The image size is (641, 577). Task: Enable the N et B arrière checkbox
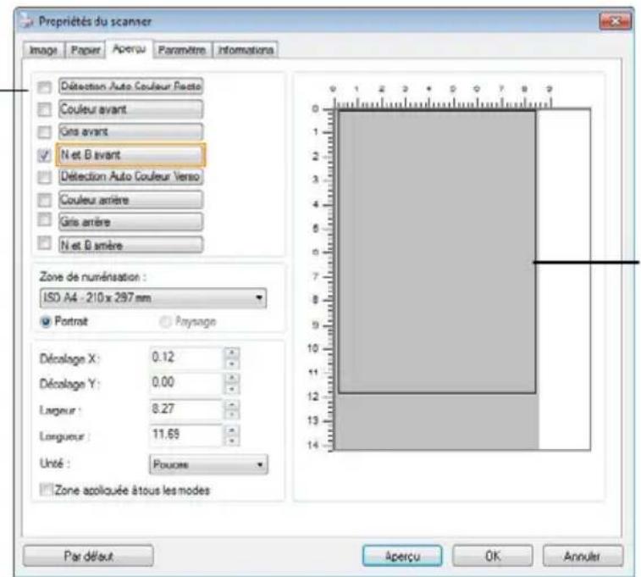44,242
